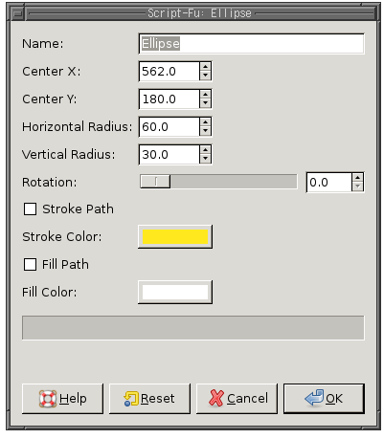Screen dimensions: 384x439
Task: Click the Help button with lifebuoy icon
Action: (x=62, y=399)
